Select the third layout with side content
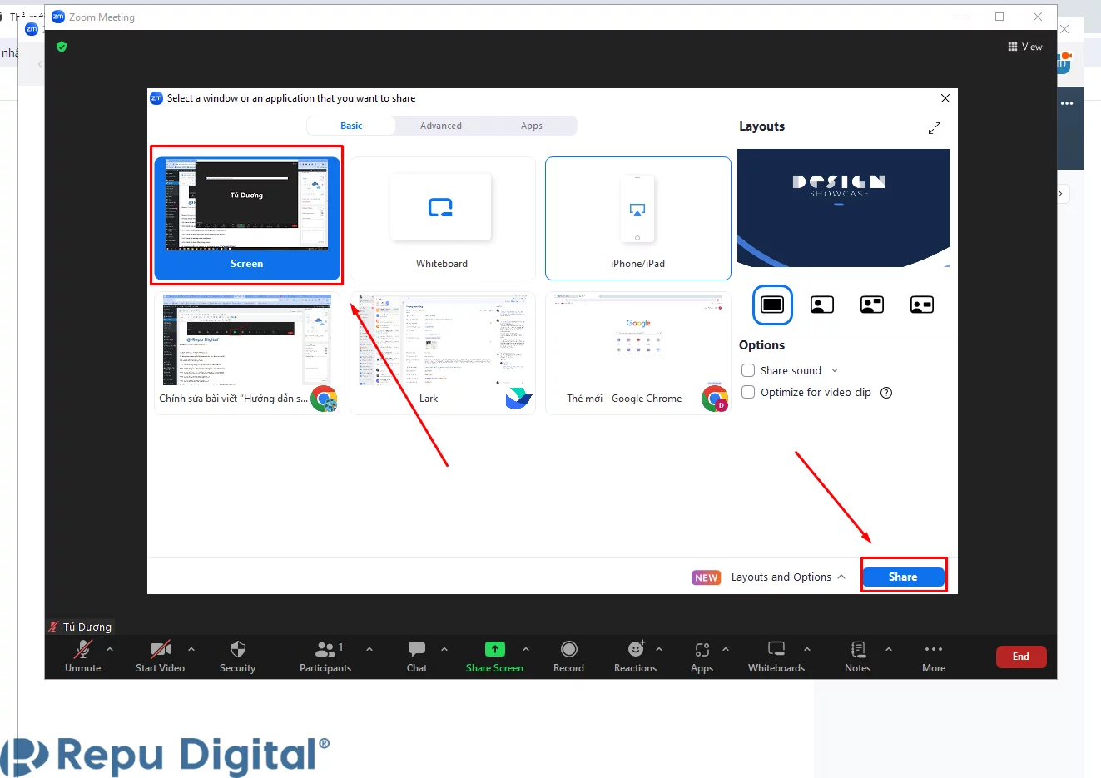 [x=872, y=305]
